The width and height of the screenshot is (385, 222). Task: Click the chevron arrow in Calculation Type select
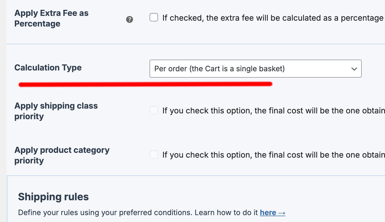(x=354, y=69)
